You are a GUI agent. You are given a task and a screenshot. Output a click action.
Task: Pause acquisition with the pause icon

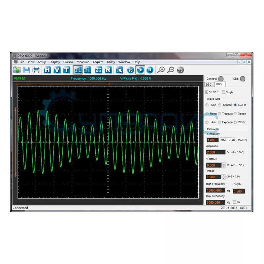150,70
